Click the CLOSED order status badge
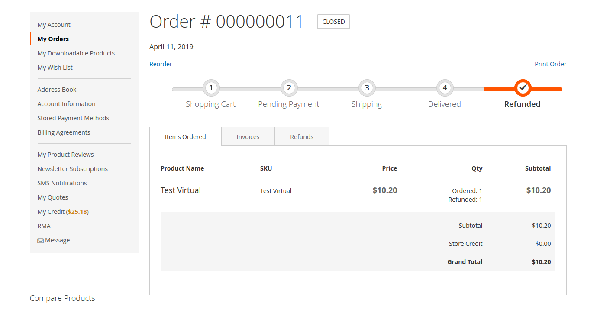 [333, 22]
